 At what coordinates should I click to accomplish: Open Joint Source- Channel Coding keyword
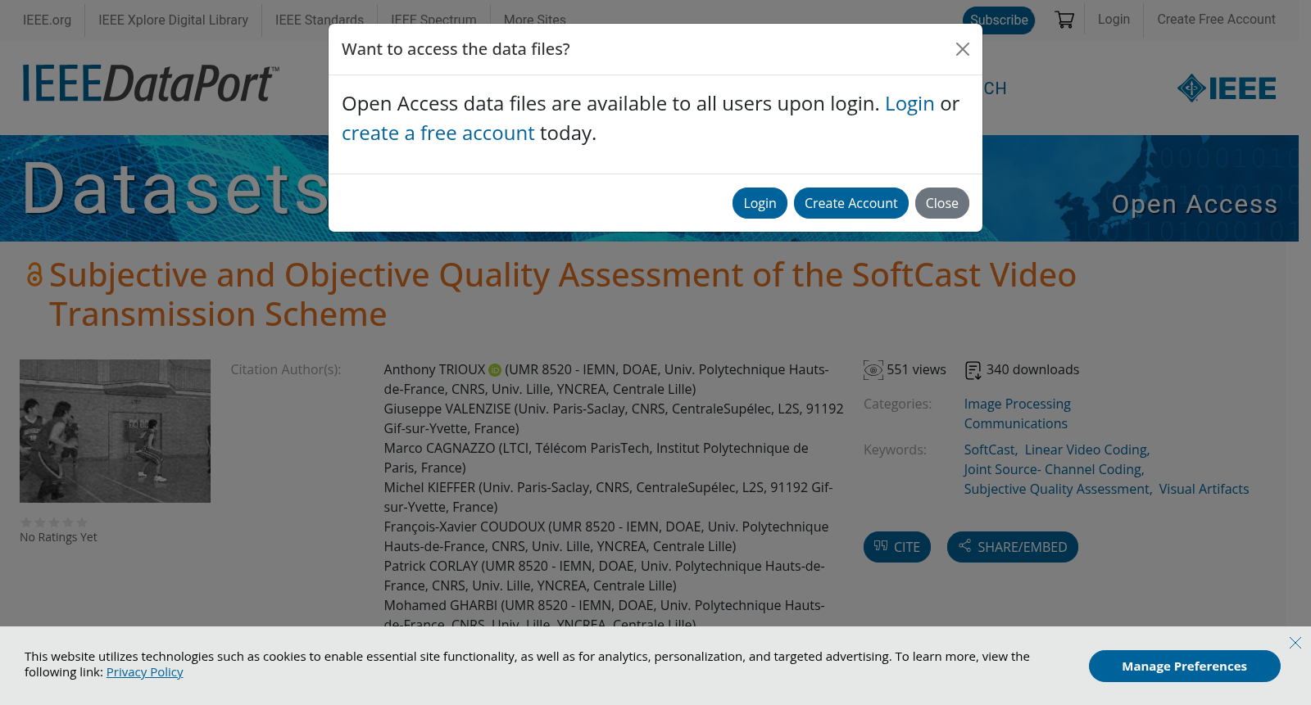click(x=1053, y=469)
